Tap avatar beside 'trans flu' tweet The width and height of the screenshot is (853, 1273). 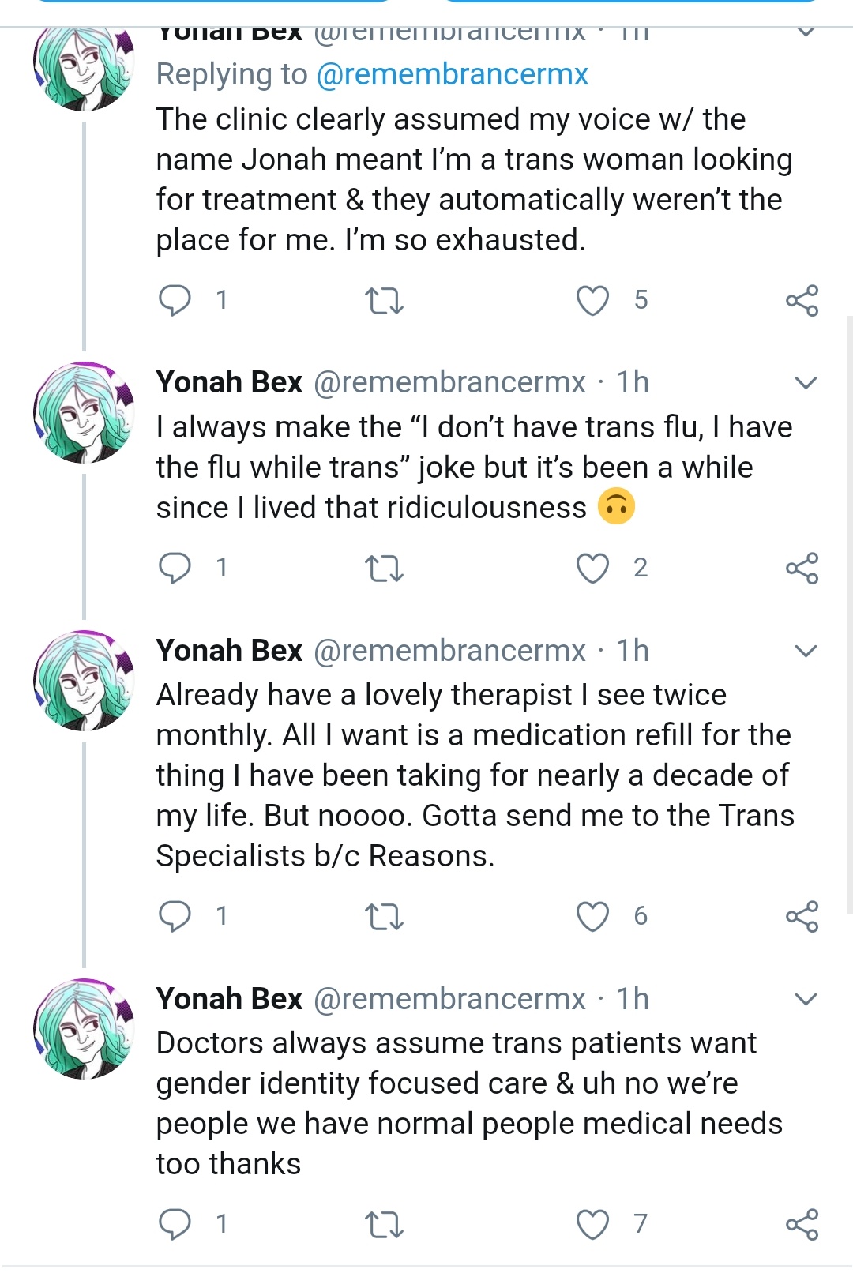pos(84,412)
